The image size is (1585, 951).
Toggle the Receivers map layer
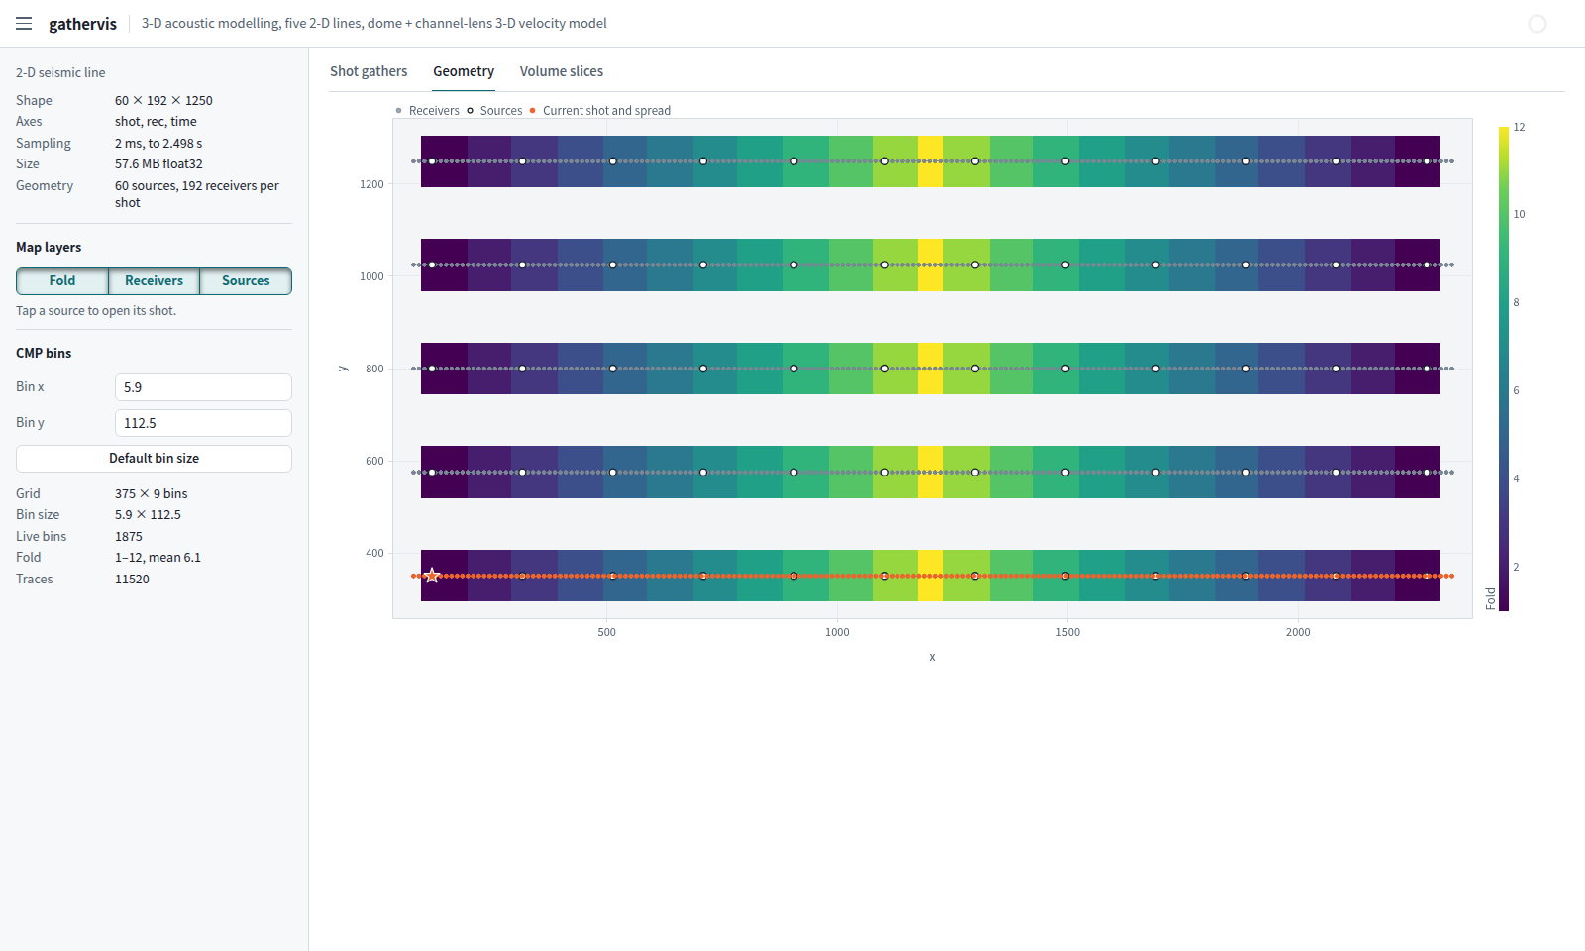click(x=154, y=281)
